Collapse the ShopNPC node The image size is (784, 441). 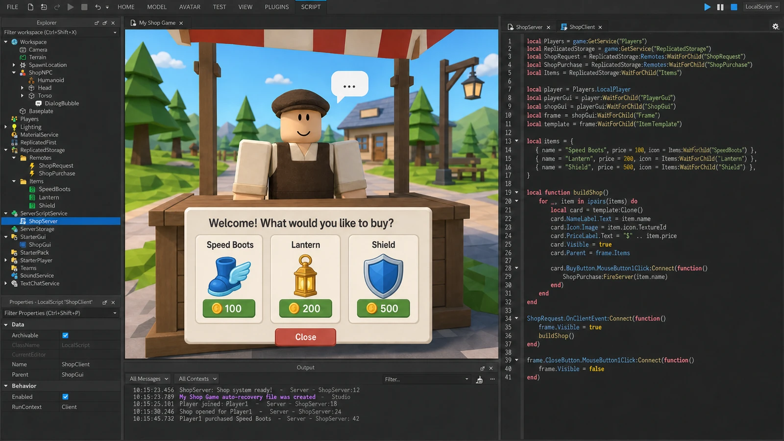tap(14, 73)
